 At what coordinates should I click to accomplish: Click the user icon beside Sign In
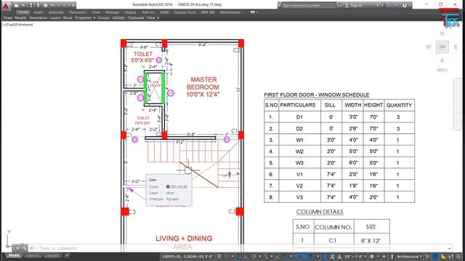point(347,5)
